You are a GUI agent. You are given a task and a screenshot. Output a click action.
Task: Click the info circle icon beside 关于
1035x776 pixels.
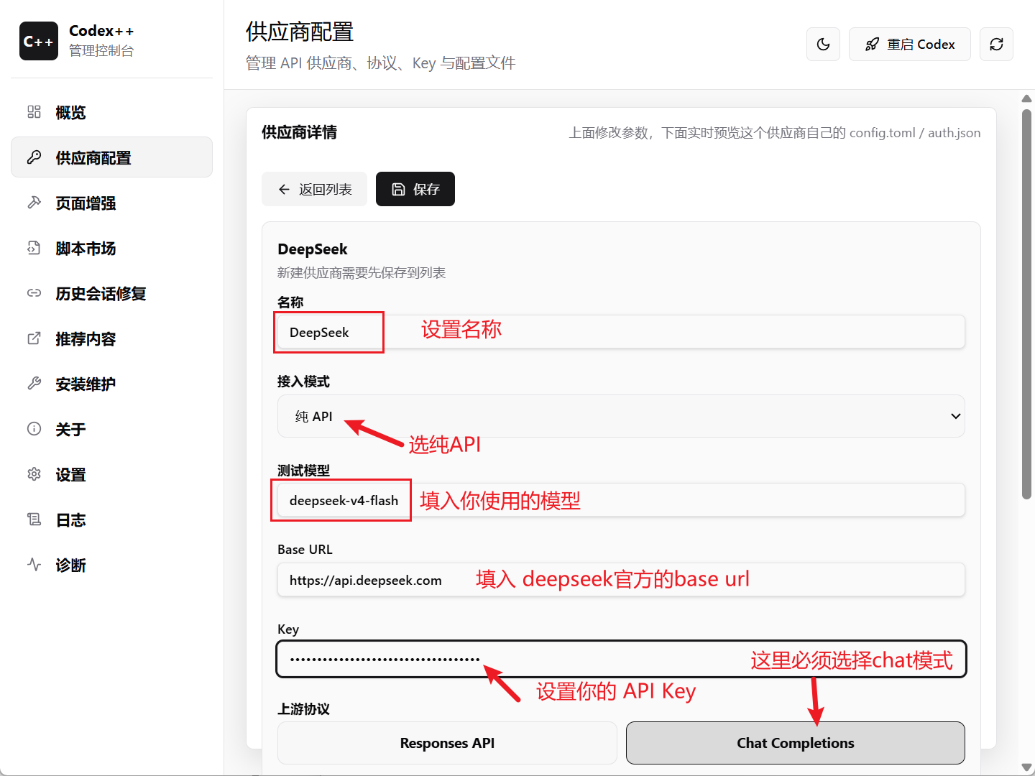[34, 429]
